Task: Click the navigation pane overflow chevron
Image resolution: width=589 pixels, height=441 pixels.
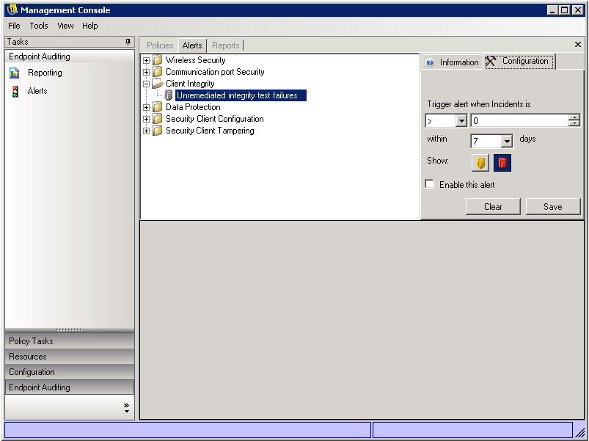Action: (x=126, y=407)
